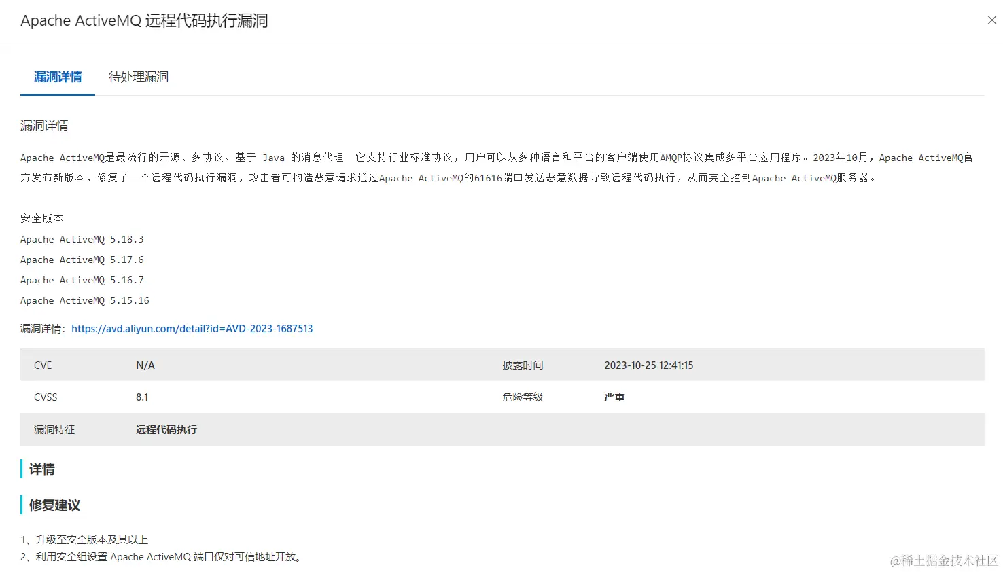Close the vulnerability detail dialog

991,20
